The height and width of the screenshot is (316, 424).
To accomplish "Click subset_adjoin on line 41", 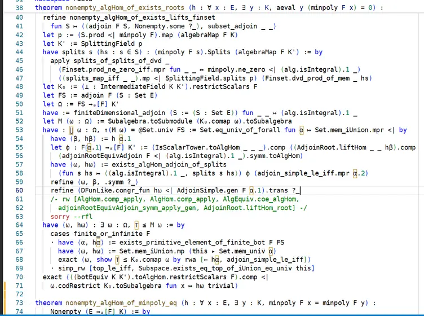I will (232, 27).
